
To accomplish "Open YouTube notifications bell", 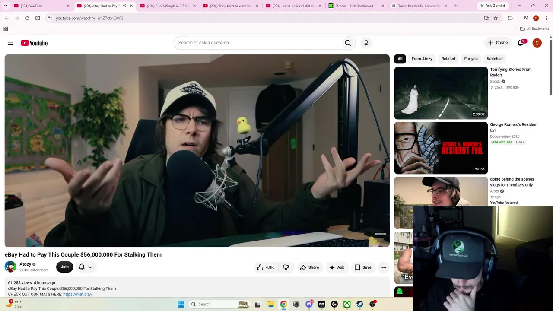I will pyautogui.click(x=521, y=43).
